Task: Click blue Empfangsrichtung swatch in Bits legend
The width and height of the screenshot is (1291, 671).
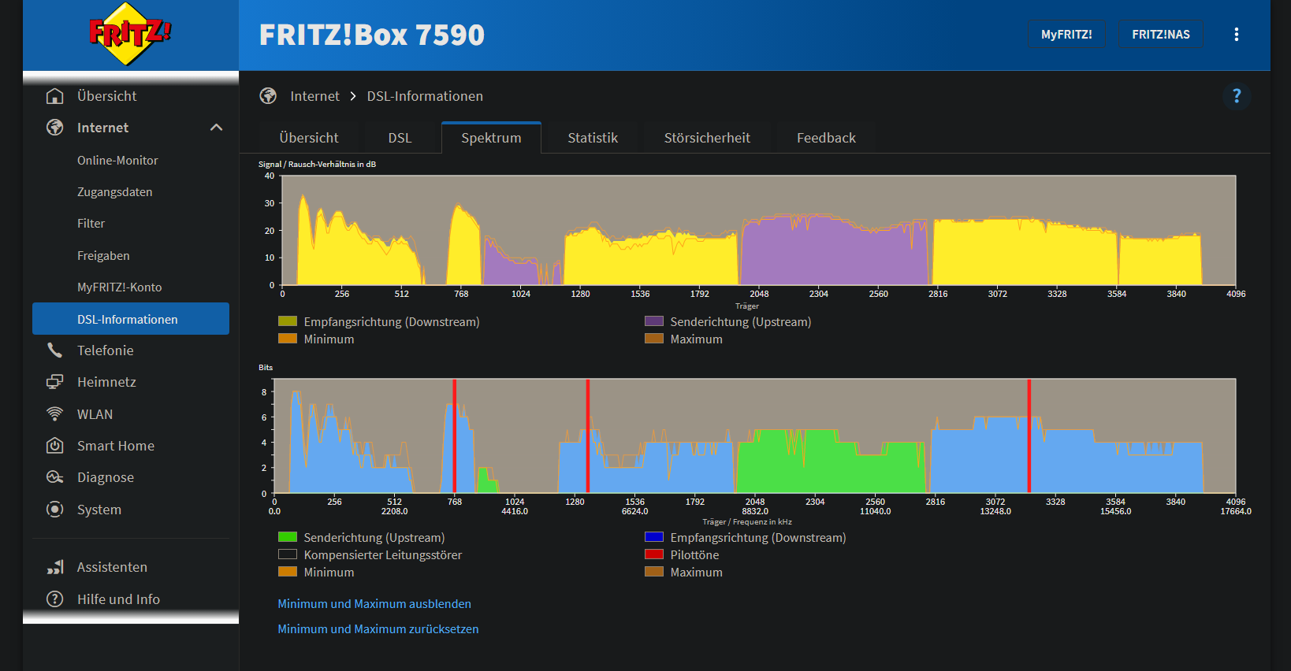Action: click(654, 537)
